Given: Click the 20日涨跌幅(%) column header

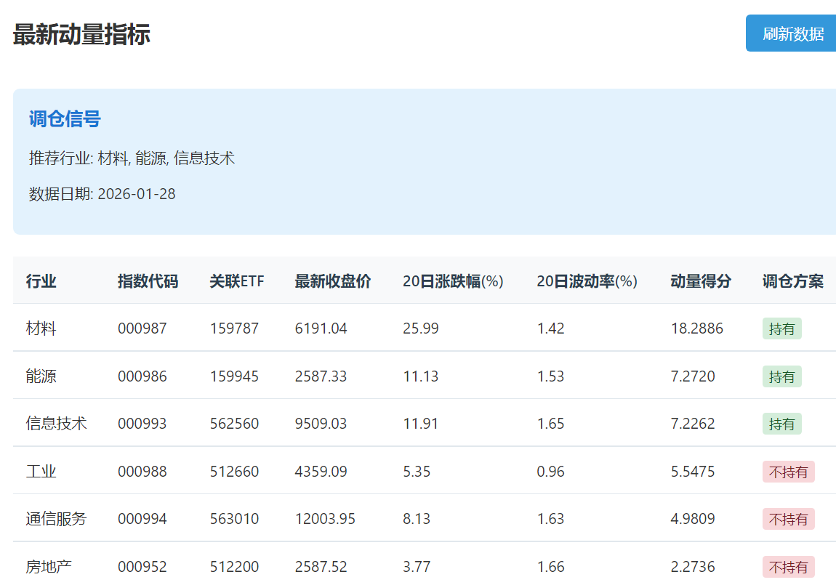Looking at the screenshot, I should 453,281.
